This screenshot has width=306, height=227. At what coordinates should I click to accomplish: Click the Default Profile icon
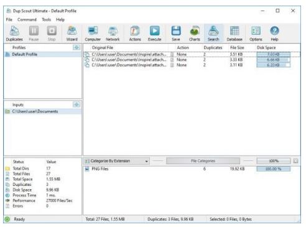pos(7,54)
